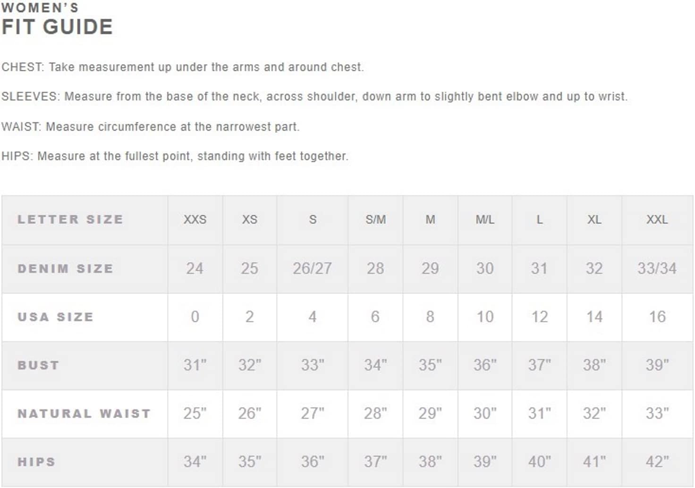695x488 pixels.
Task: Select the NATURAL WAIST row label
Action: [84, 413]
